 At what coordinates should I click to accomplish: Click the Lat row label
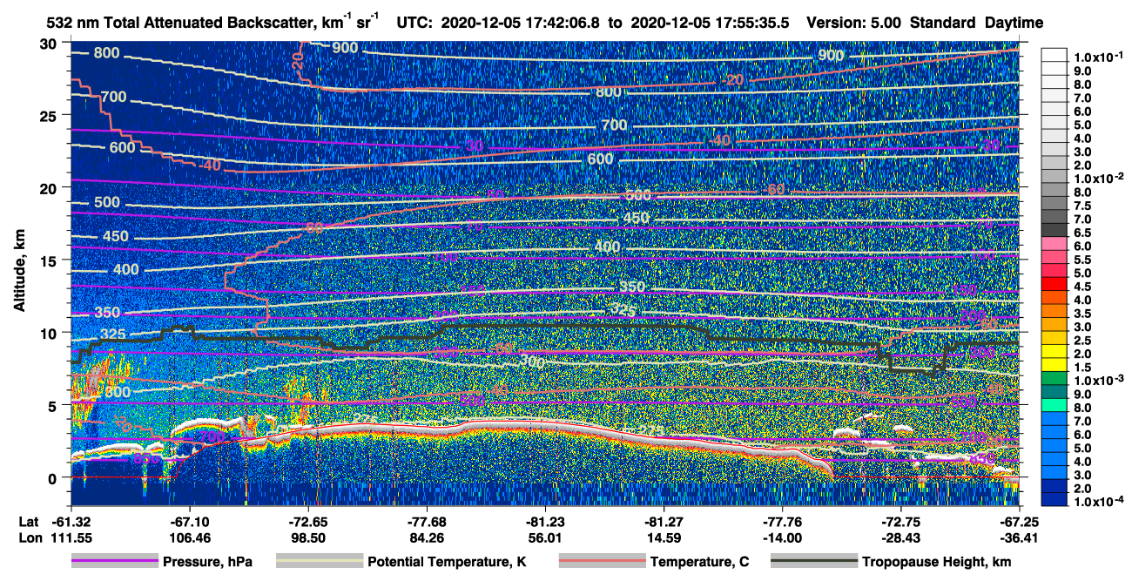click(29, 522)
